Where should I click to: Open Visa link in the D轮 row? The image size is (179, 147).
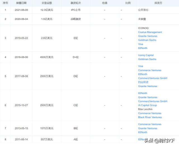click(140, 66)
